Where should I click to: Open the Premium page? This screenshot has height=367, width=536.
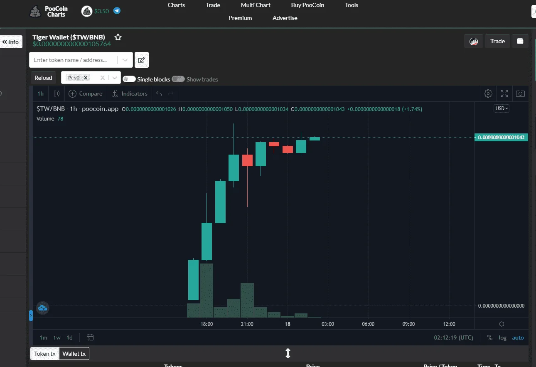240,18
